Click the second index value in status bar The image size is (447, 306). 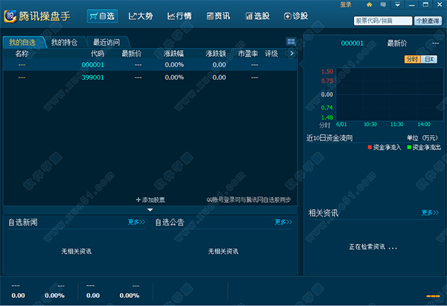93,296
